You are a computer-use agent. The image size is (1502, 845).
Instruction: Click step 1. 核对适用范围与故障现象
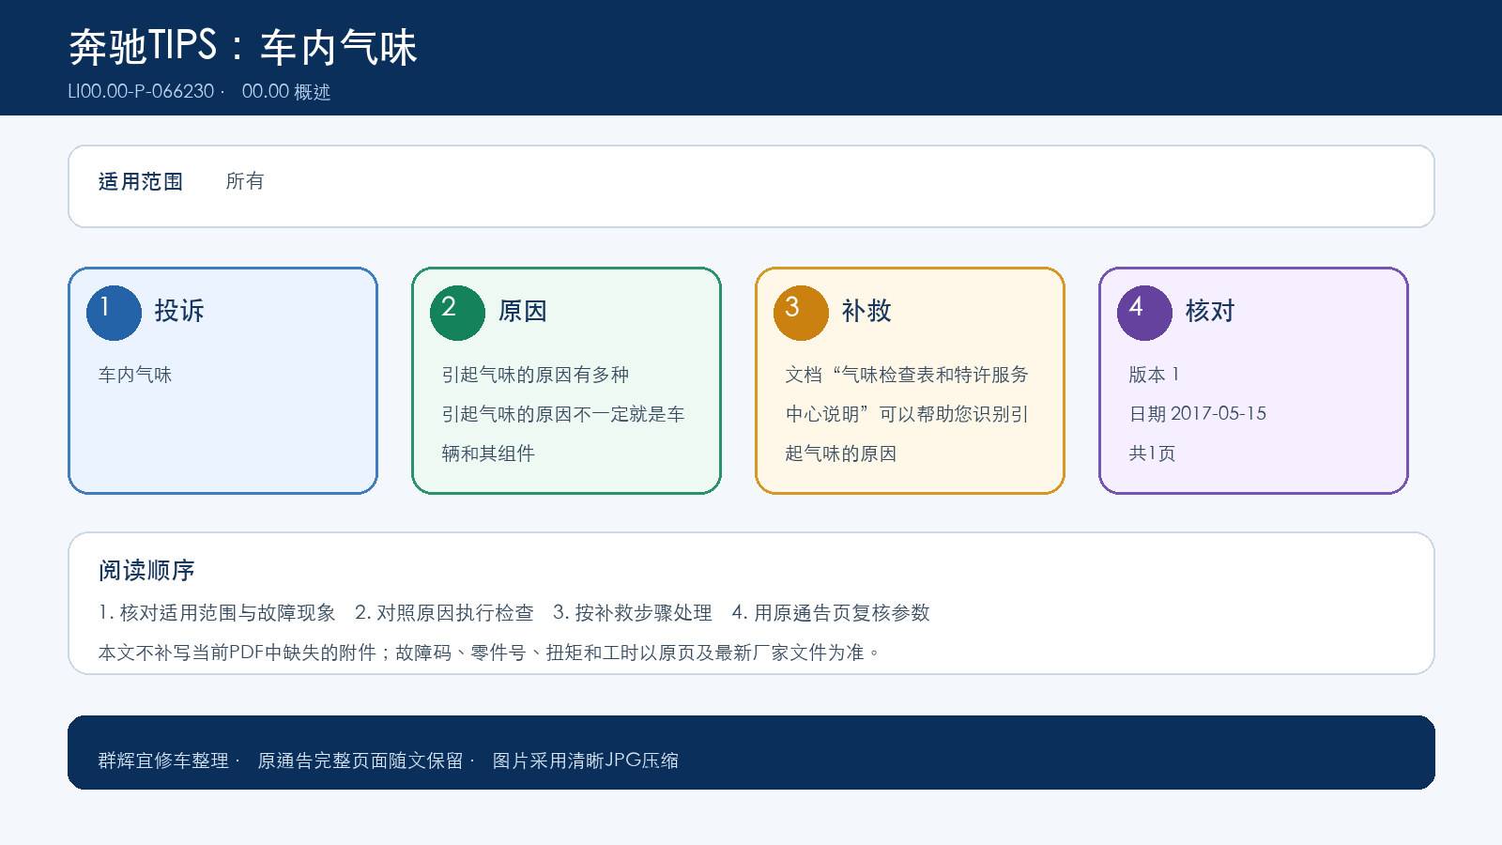217,613
